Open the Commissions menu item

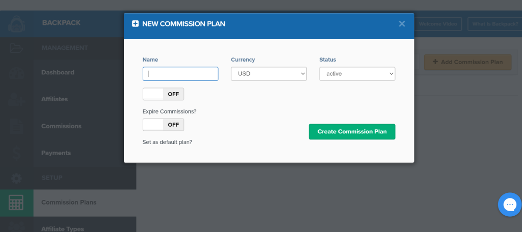click(x=61, y=126)
